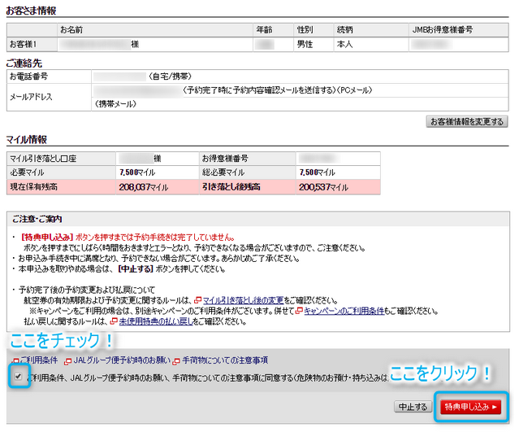Image resolution: width=519 pixels, height=432 pixels.
Task: Click the メールアドレス label cell
Action: 32,97
